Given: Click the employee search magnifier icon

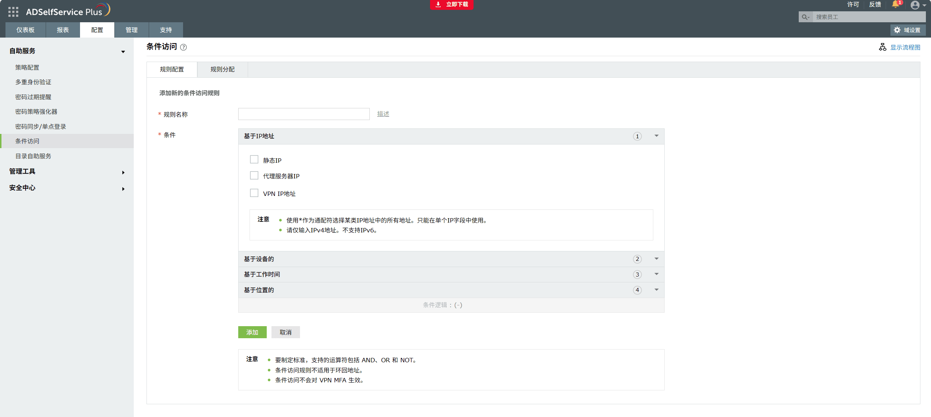Looking at the screenshot, I should click(805, 17).
